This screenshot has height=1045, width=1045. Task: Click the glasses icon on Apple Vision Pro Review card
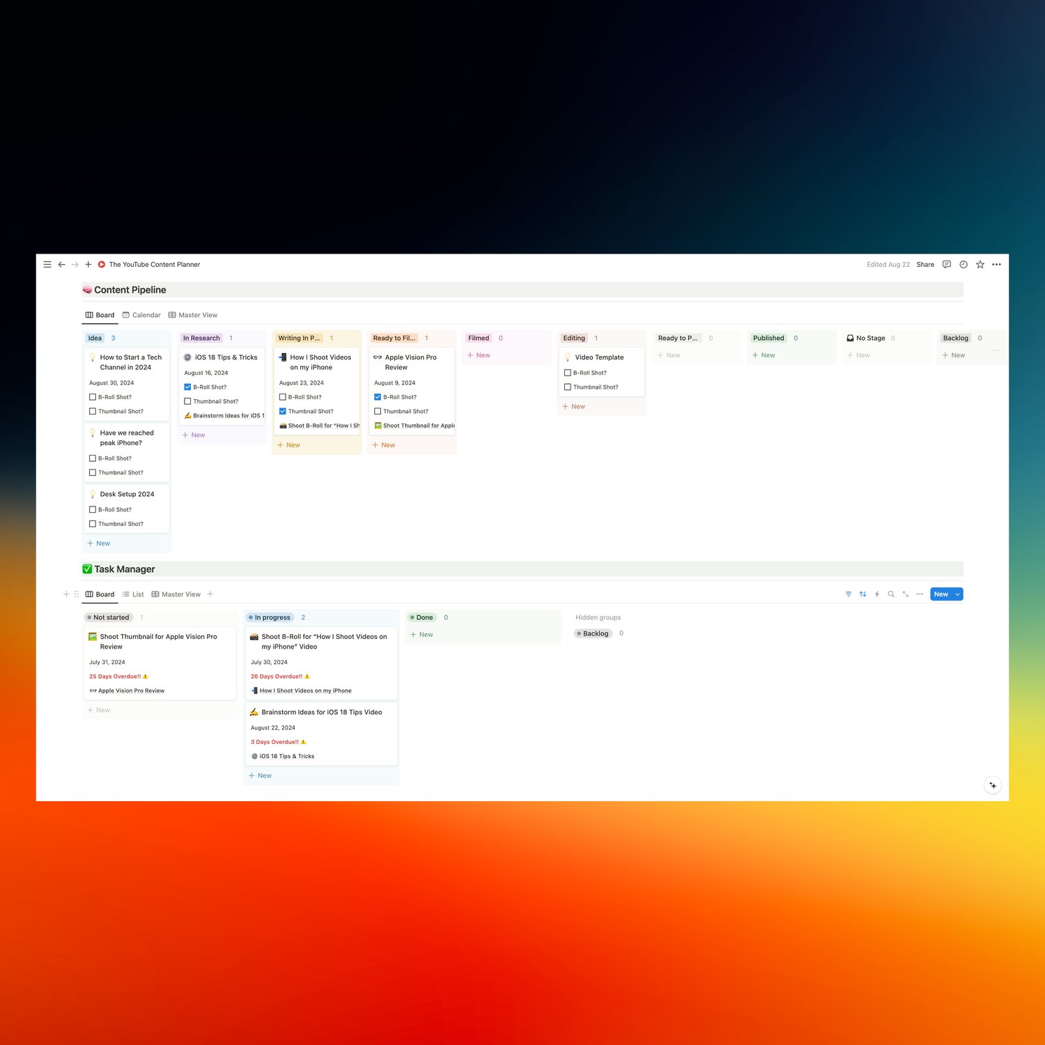(x=378, y=357)
